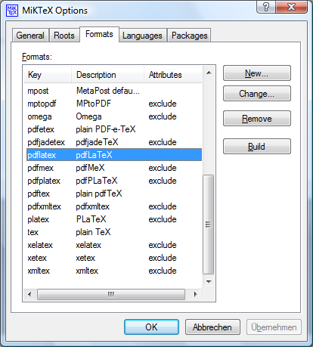Click the Change... button

tap(257, 94)
